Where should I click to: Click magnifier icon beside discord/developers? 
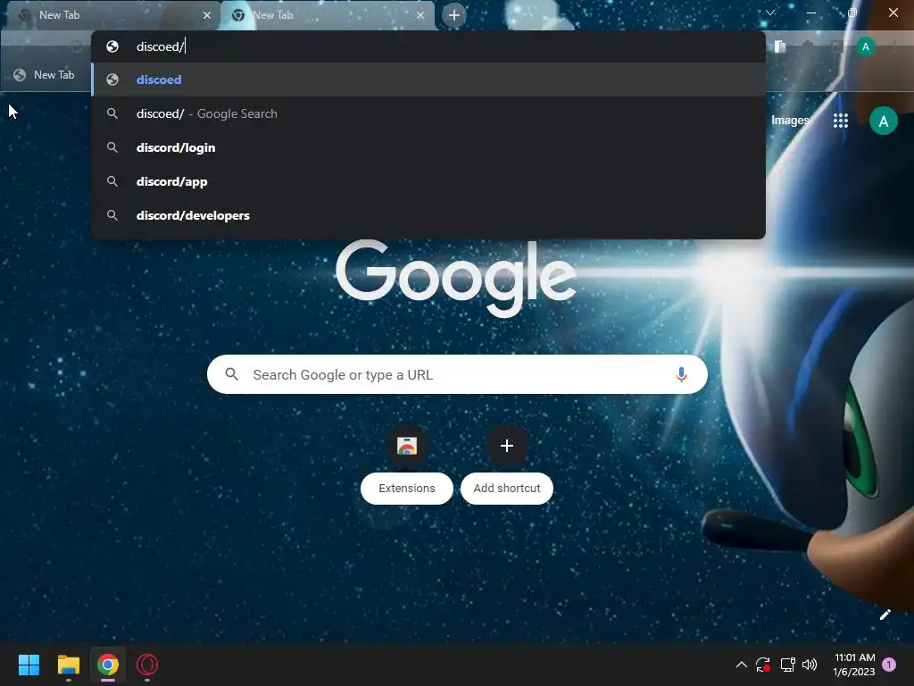pyautogui.click(x=112, y=215)
